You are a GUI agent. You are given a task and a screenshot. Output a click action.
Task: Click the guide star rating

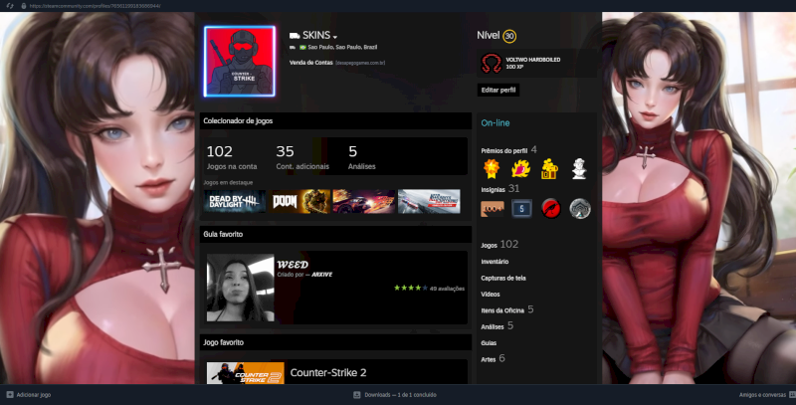click(411, 288)
